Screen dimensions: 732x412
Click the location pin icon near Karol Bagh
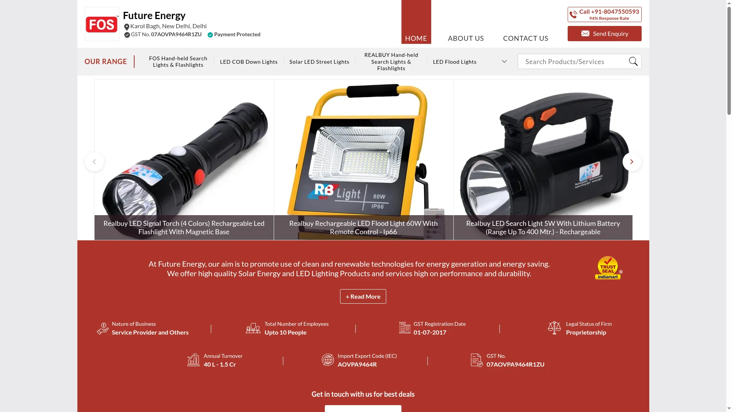click(x=127, y=27)
